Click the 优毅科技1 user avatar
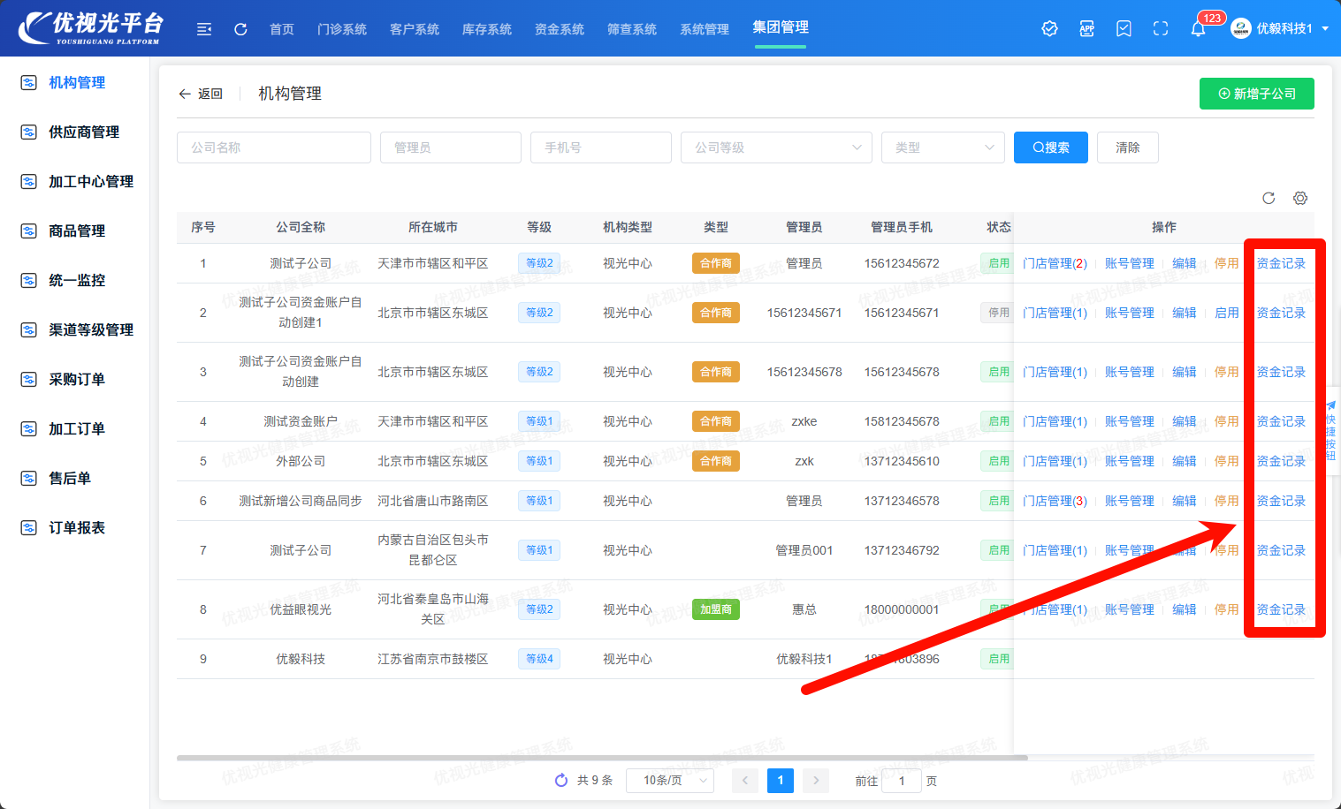Viewport: 1341px width, 809px height. click(x=1241, y=28)
